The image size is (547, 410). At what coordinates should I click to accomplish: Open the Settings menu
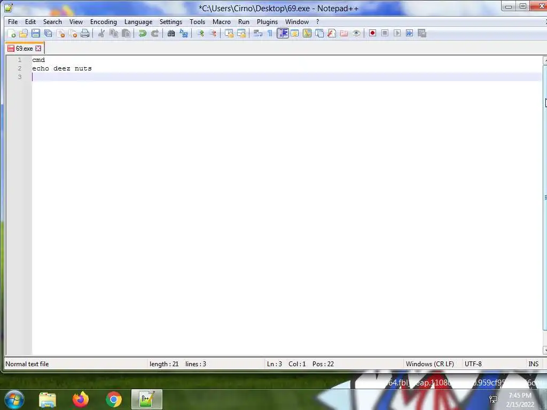pyautogui.click(x=171, y=21)
